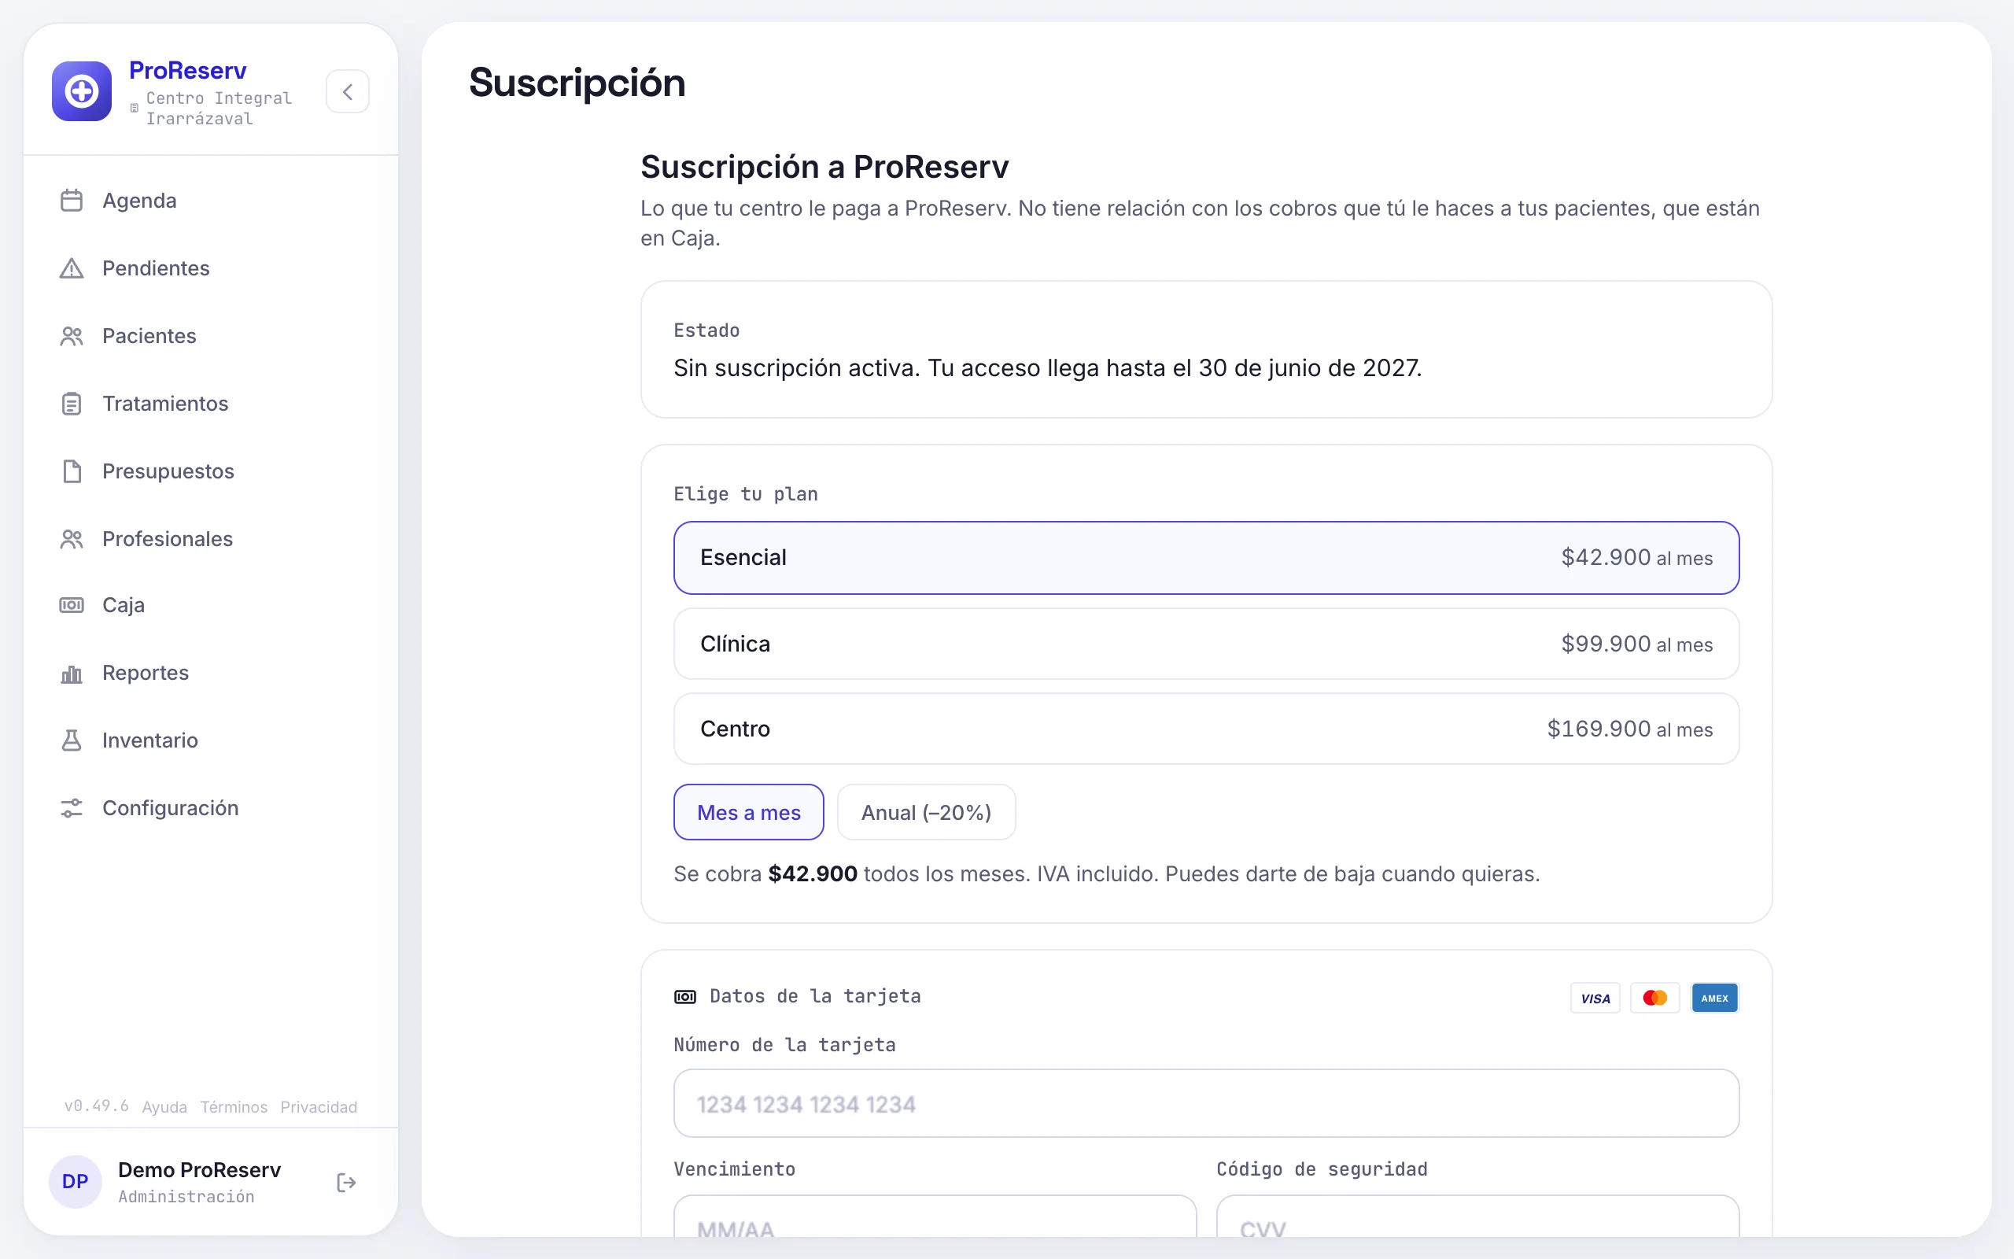Open the Agenda calendar icon
Screen dimensions: 2014x1259
point(72,201)
